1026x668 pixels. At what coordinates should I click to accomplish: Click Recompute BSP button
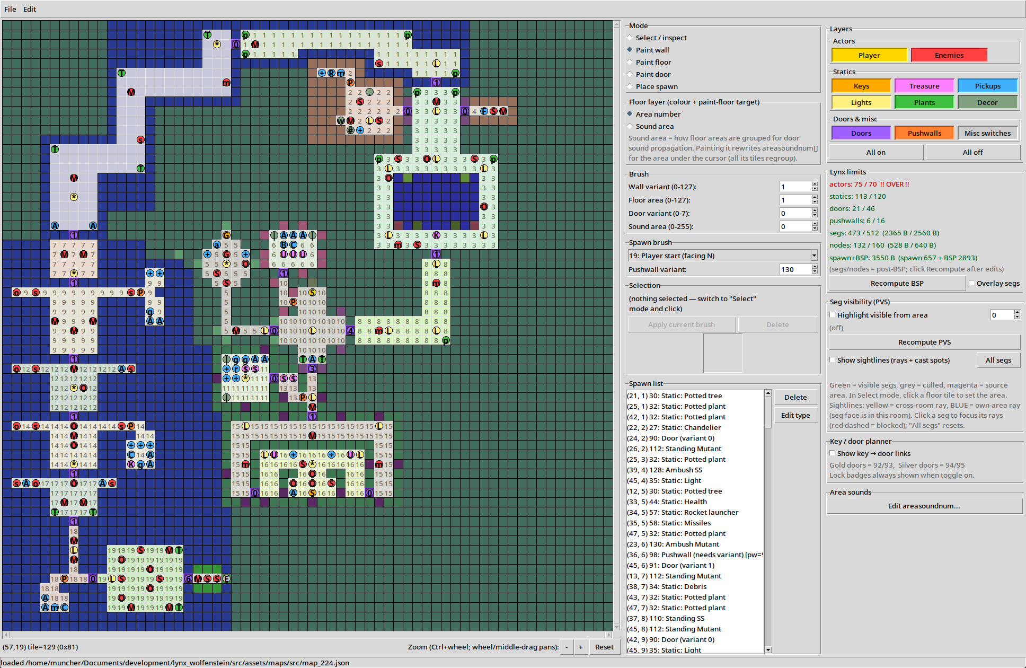pyautogui.click(x=897, y=283)
